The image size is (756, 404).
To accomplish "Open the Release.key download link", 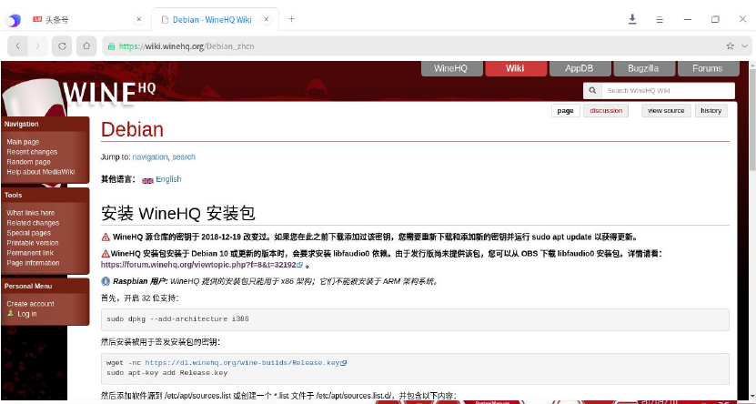I will click(243, 362).
